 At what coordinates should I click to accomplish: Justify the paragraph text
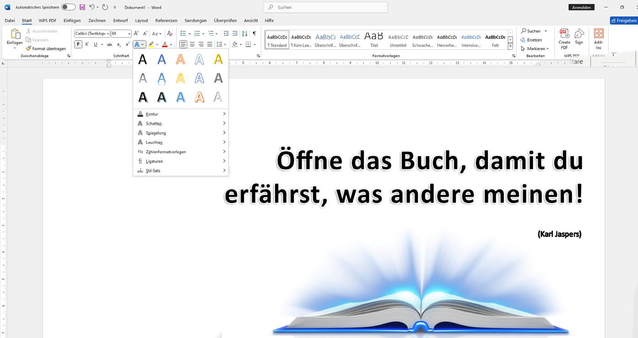[210, 44]
